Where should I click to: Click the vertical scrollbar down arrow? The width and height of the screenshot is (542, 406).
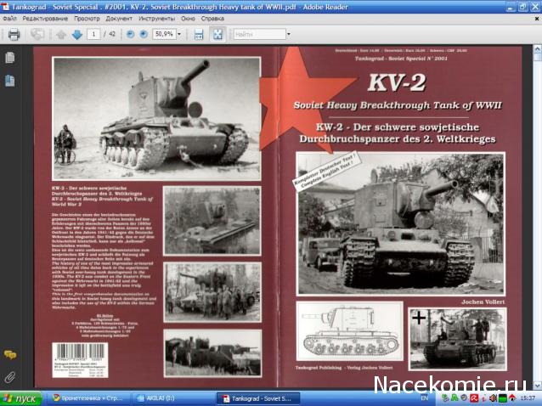click(537, 385)
